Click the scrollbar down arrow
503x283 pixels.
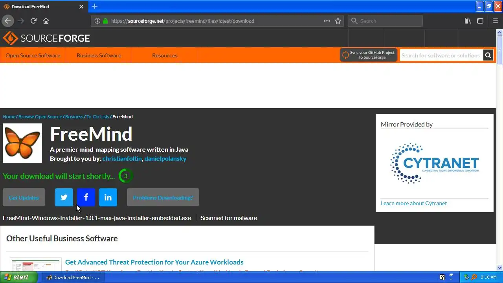(499, 268)
